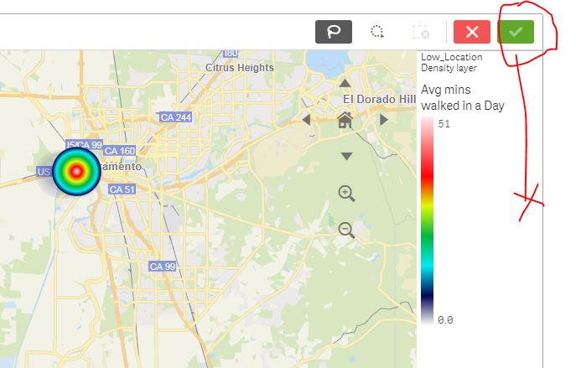Click the CA 51 highway marker

point(122,189)
